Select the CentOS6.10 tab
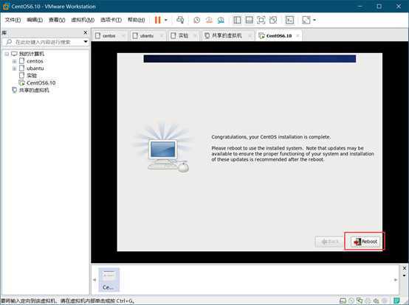This screenshot has height=305, width=409. click(x=279, y=35)
